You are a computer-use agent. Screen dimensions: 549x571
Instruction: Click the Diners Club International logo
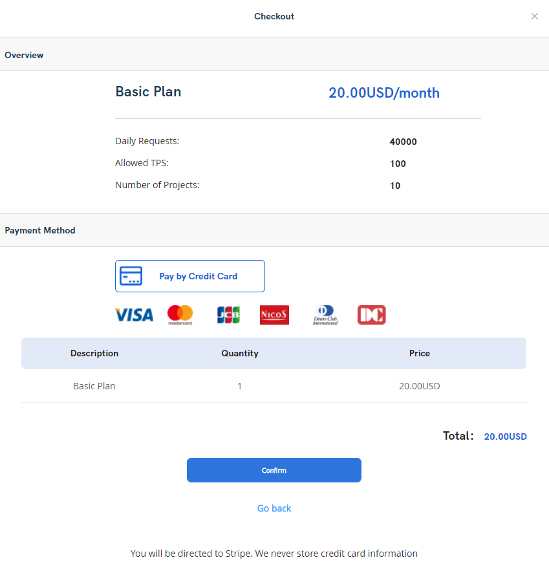click(x=325, y=315)
